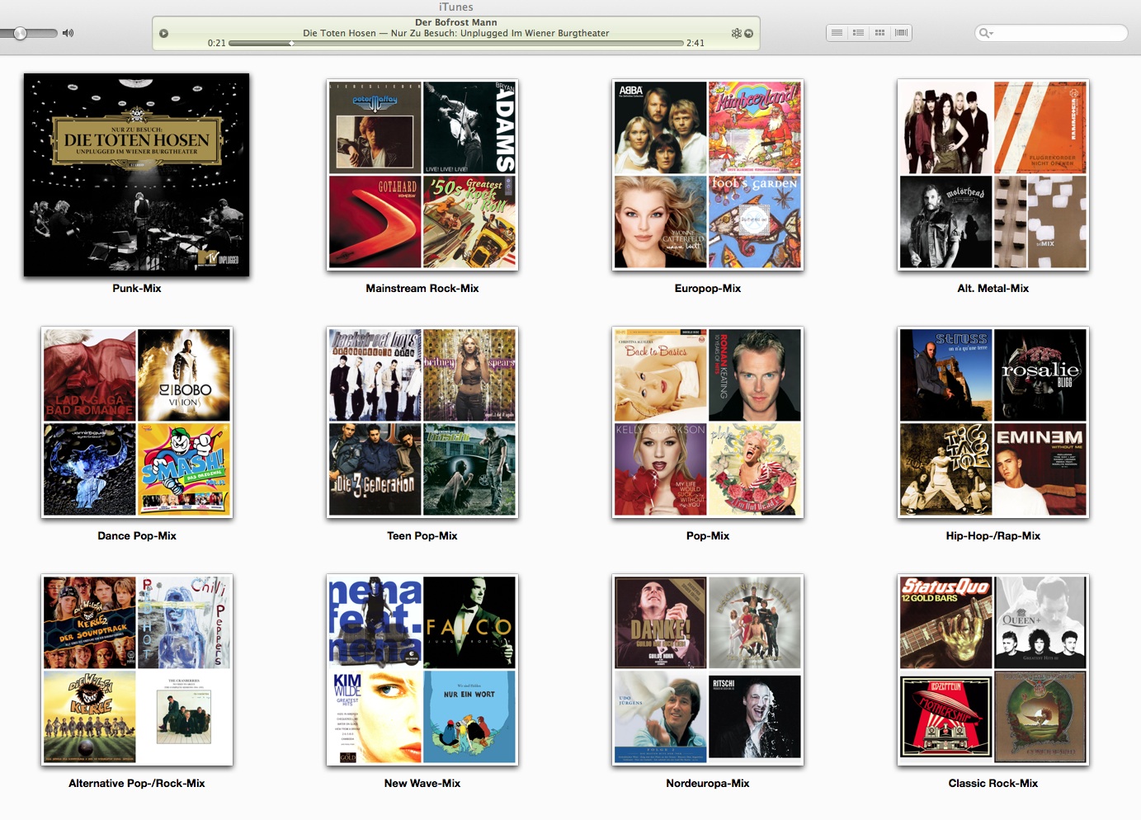Open the Europop-Mix cover collage

pyautogui.click(x=708, y=175)
